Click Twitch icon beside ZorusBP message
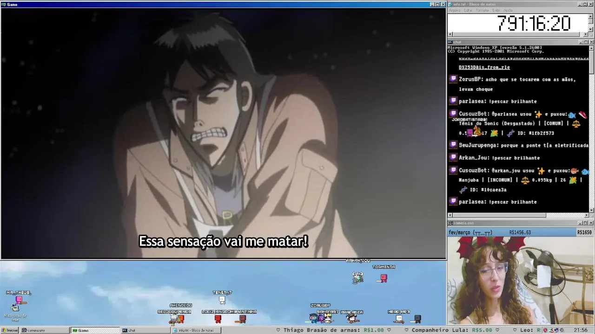The width and height of the screenshot is (595, 334). click(x=453, y=79)
